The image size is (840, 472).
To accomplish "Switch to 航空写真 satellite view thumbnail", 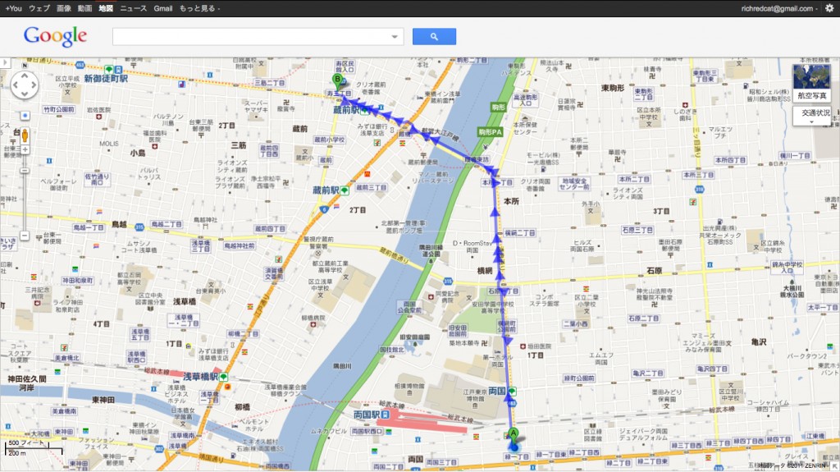I will (811, 83).
